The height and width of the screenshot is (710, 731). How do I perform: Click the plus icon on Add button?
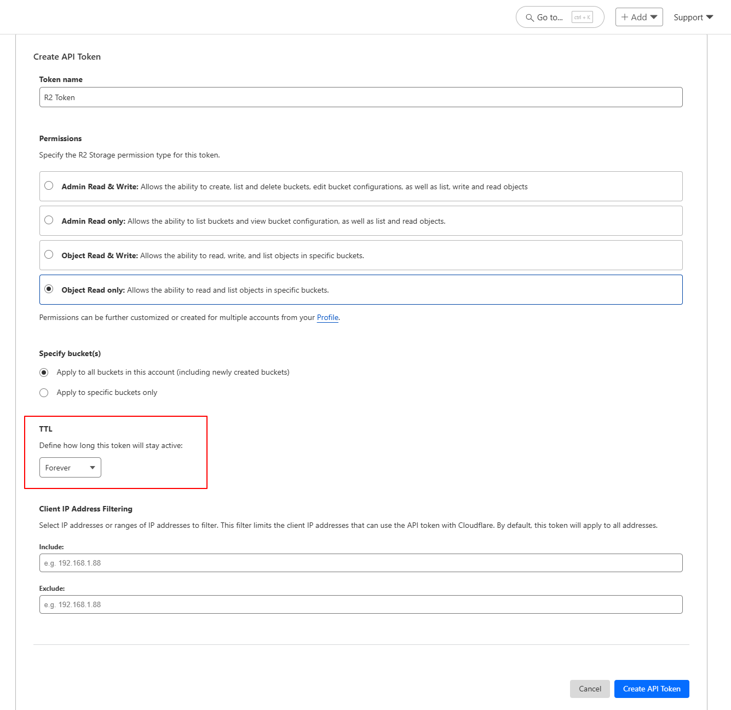624,17
